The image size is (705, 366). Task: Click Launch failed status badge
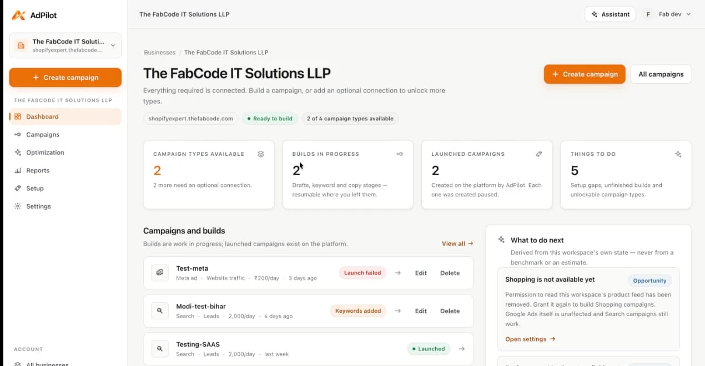[x=362, y=273]
